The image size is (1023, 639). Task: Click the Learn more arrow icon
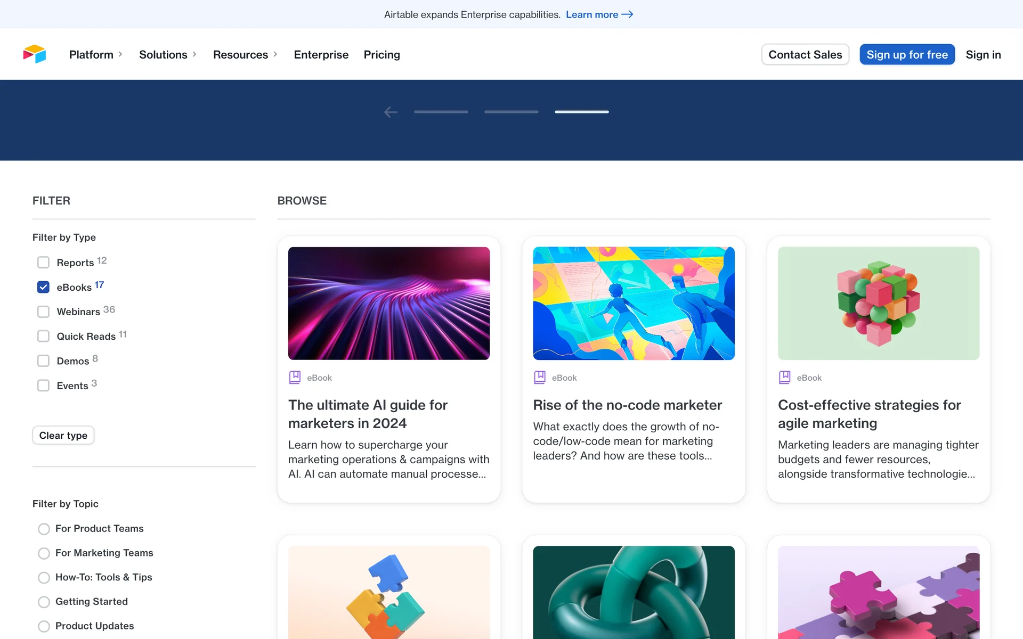(x=627, y=14)
